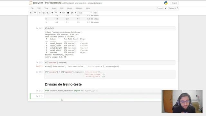Viewport: 206px width, 116px height.
Task: Move the selected cell down
Action: coord(56,13)
